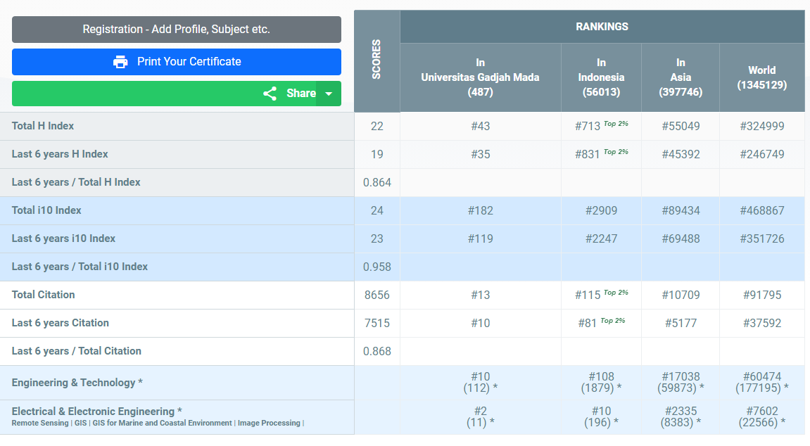Click the Remote Sensing subject link
This screenshot has height=446, width=810.
[40, 423]
